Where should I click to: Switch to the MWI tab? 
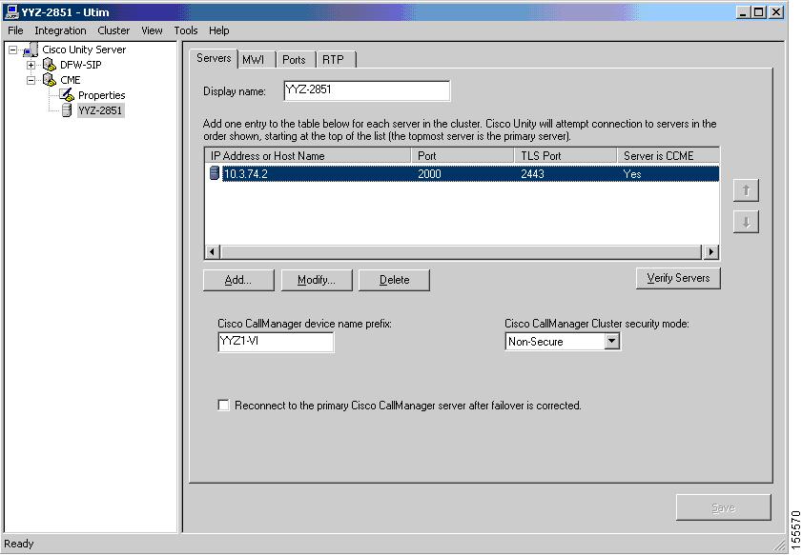tap(255, 58)
